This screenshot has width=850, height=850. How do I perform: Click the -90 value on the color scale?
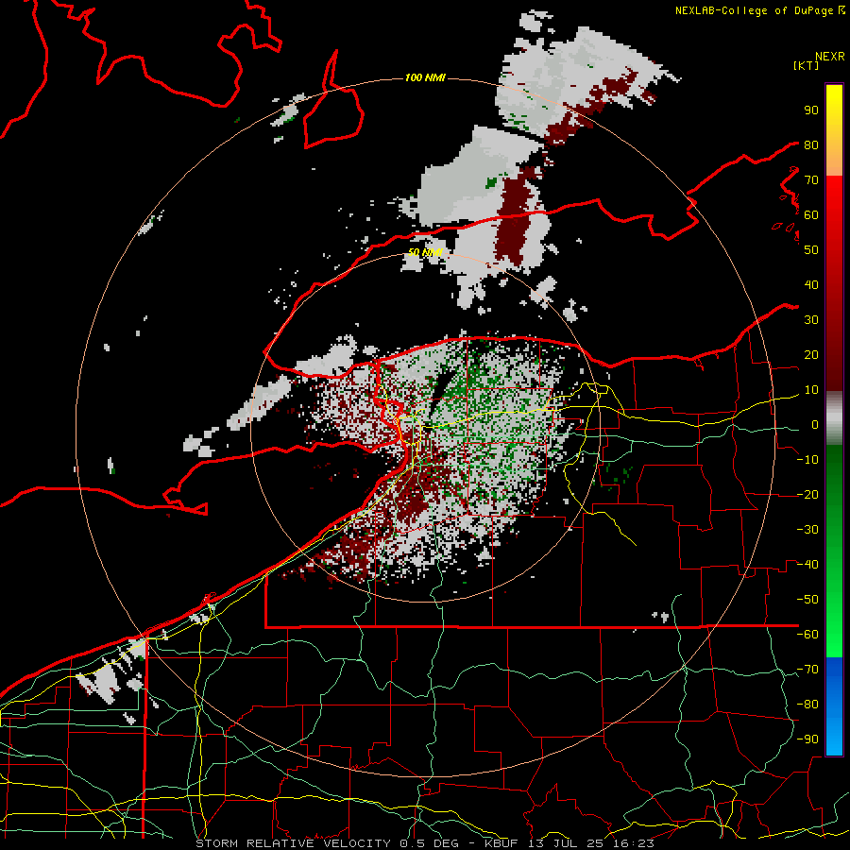(807, 739)
